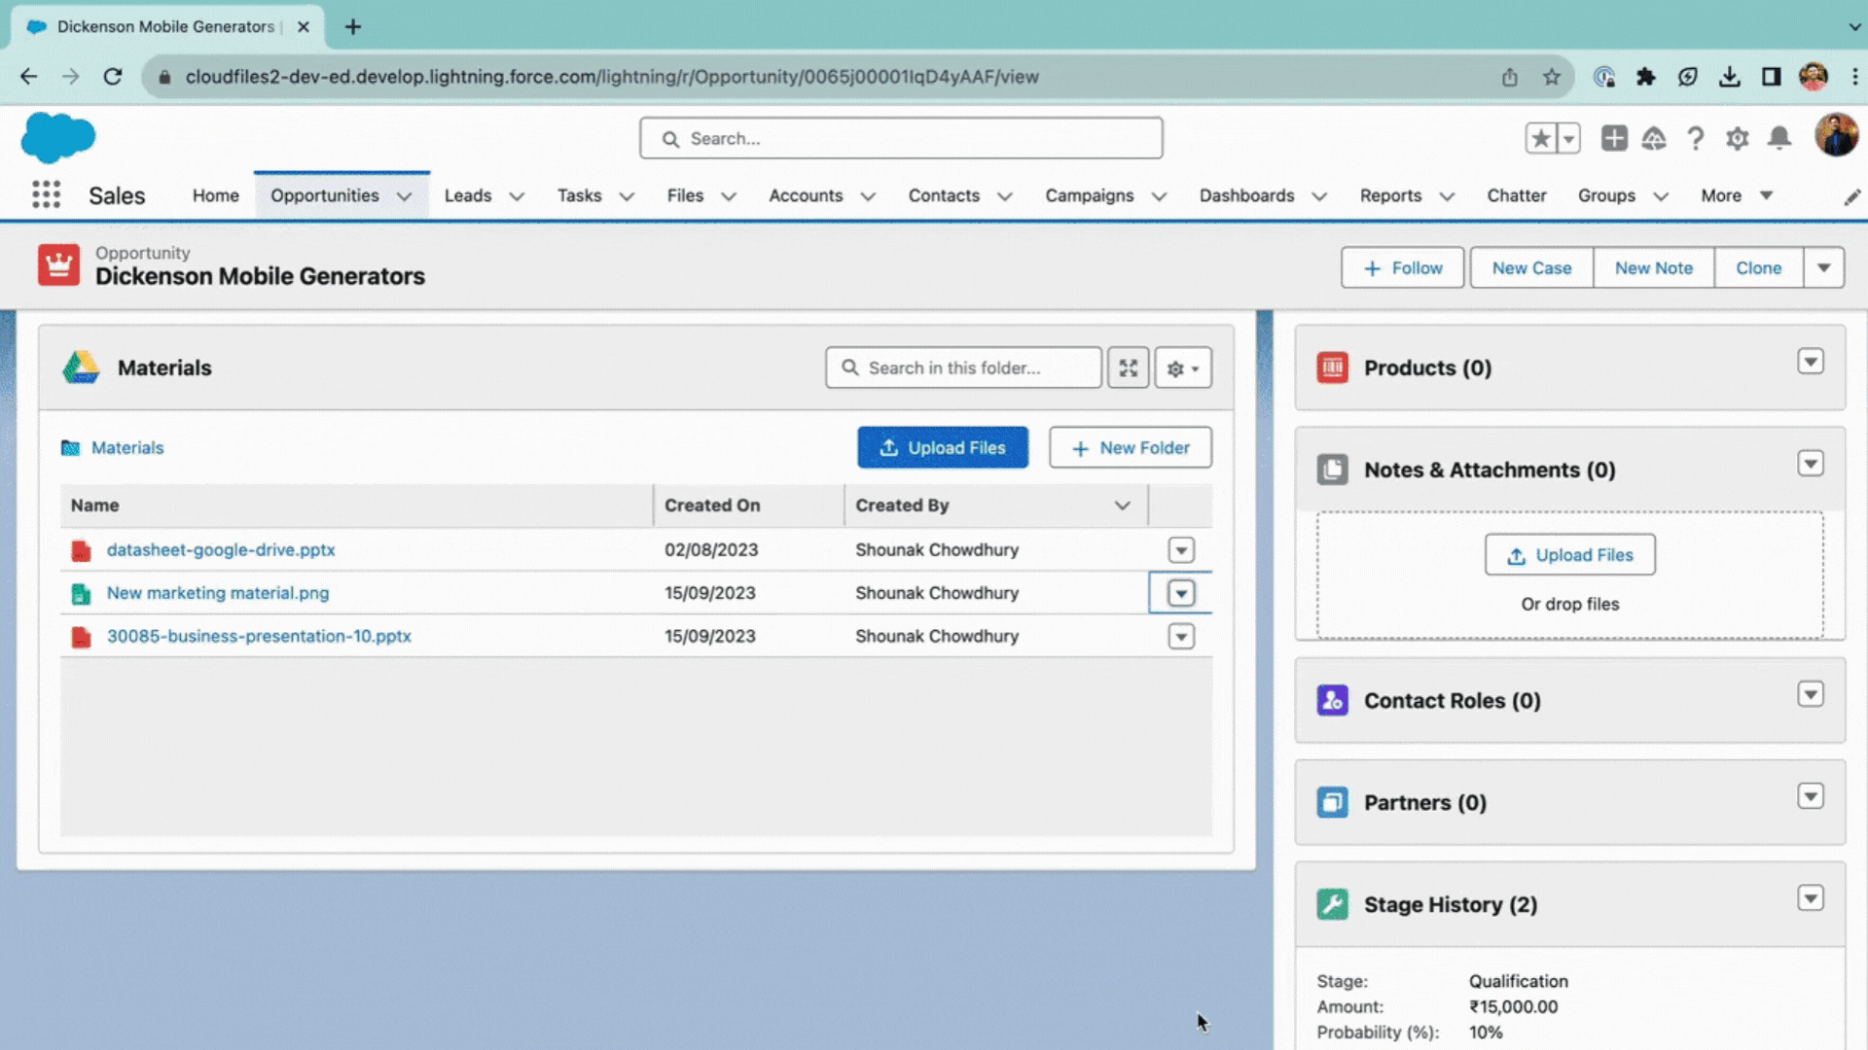The height and width of the screenshot is (1050, 1868).
Task: Click the Products panel icon
Action: (1332, 367)
